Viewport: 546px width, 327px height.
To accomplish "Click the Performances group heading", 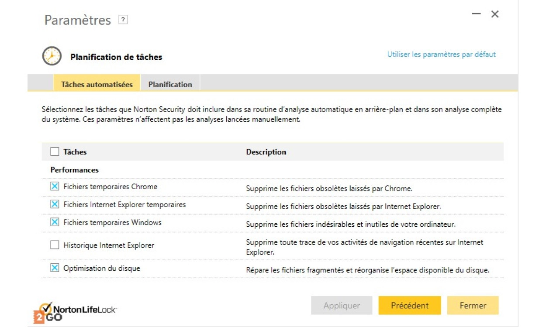I will click(x=75, y=170).
